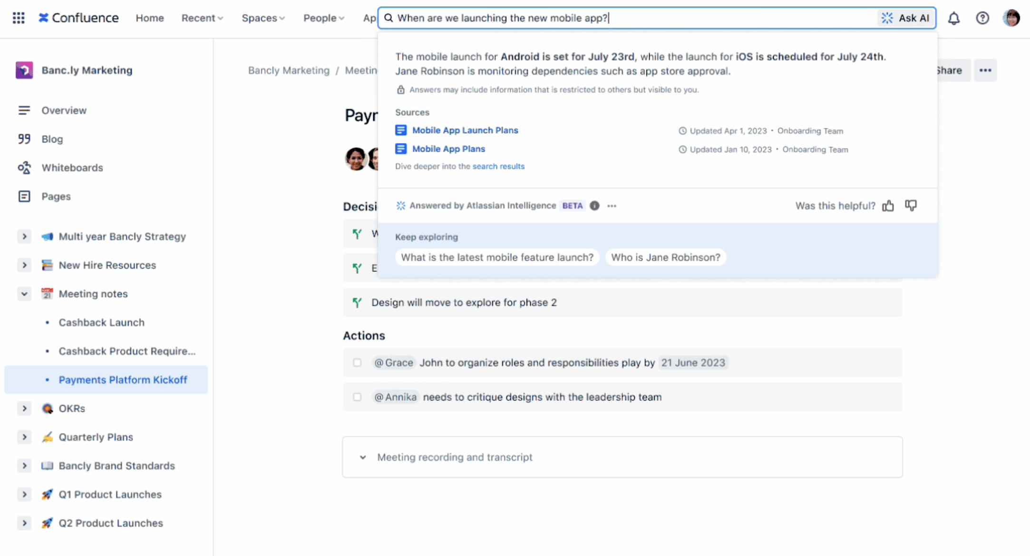Click the thumbs up feedback icon

tap(888, 206)
